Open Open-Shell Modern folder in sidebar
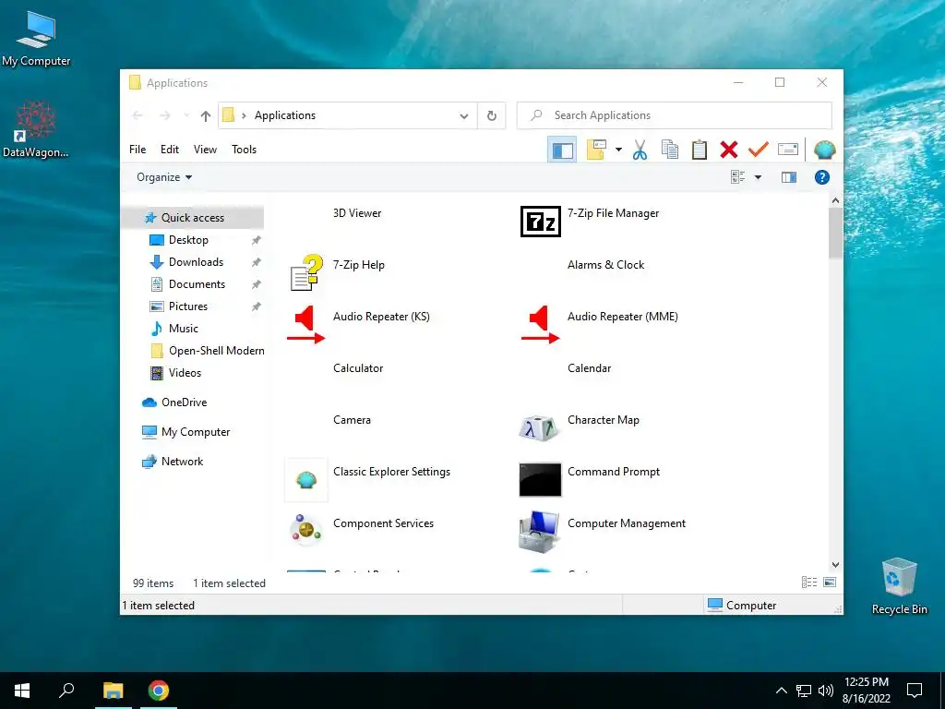The height and width of the screenshot is (709, 945). (x=216, y=351)
